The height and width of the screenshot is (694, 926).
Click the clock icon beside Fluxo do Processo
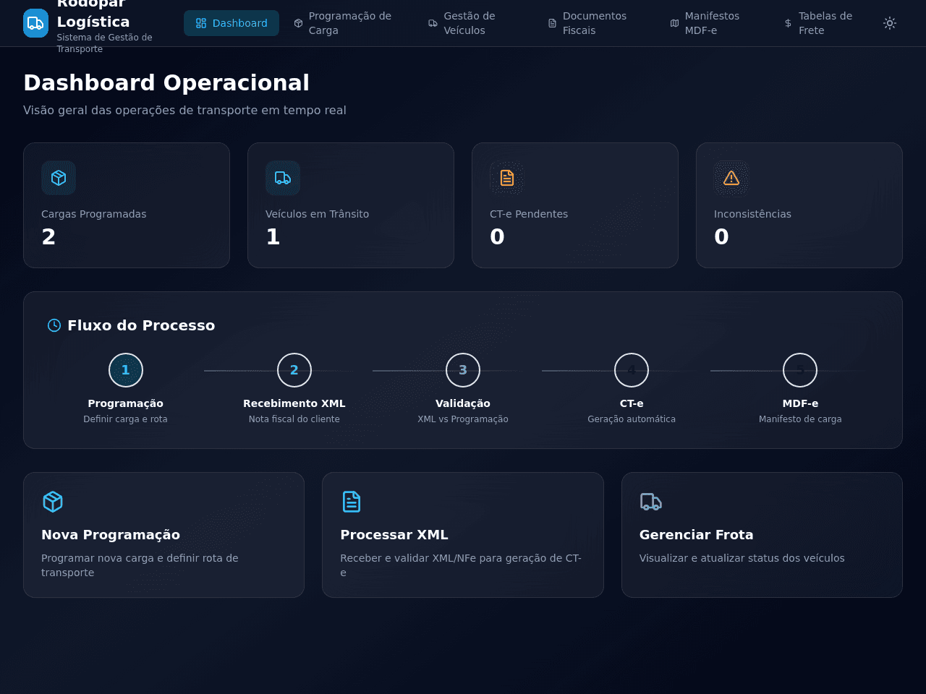(x=54, y=325)
